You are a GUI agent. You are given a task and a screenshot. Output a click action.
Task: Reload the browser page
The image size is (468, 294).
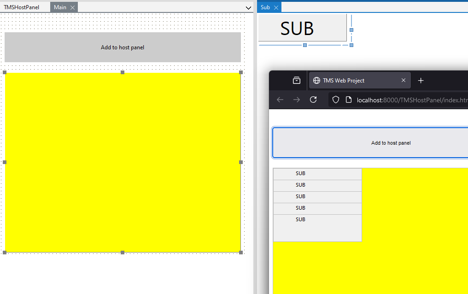click(x=313, y=100)
